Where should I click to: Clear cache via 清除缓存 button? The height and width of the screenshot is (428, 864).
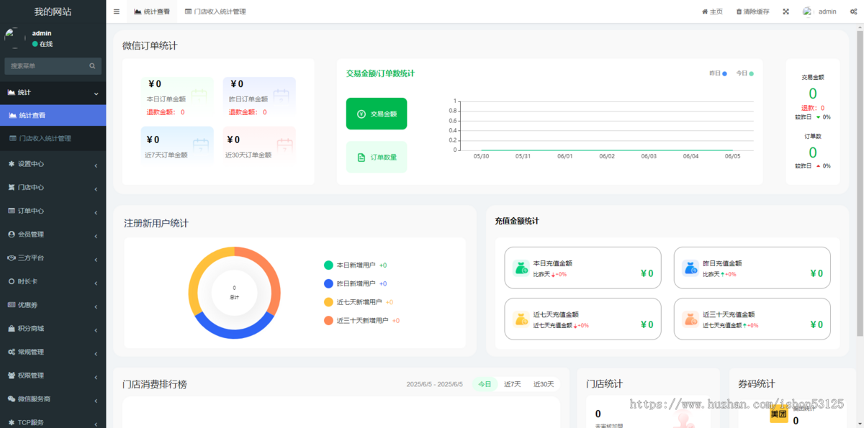tap(752, 12)
